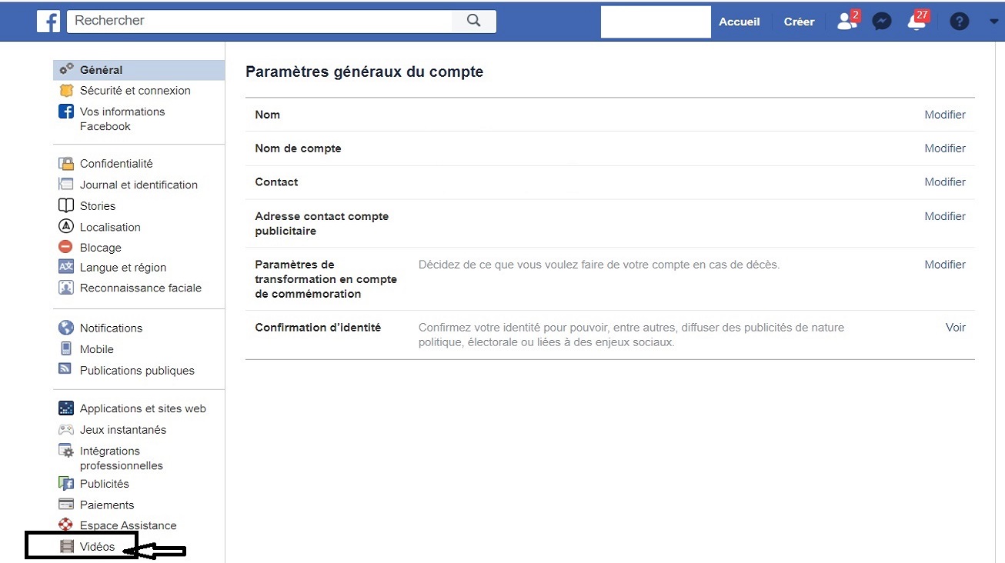1005x563 pixels.
Task: Click the Journal et identification icon
Action: pyautogui.click(x=66, y=185)
